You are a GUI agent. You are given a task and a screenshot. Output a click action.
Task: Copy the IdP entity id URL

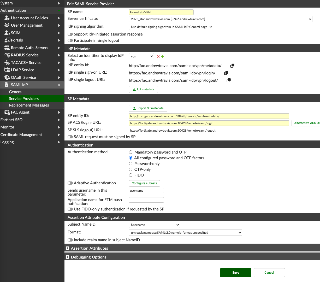pyautogui.click(x=232, y=66)
